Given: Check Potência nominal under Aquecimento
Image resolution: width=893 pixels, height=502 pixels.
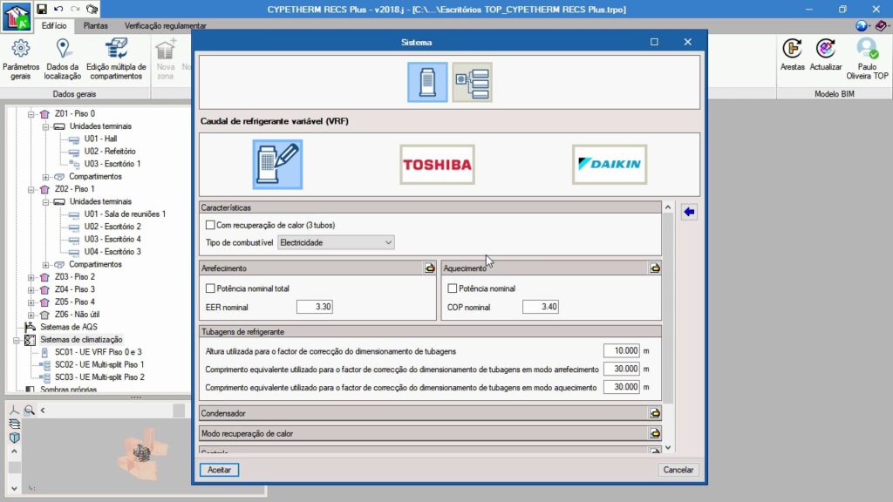Looking at the screenshot, I should [453, 288].
